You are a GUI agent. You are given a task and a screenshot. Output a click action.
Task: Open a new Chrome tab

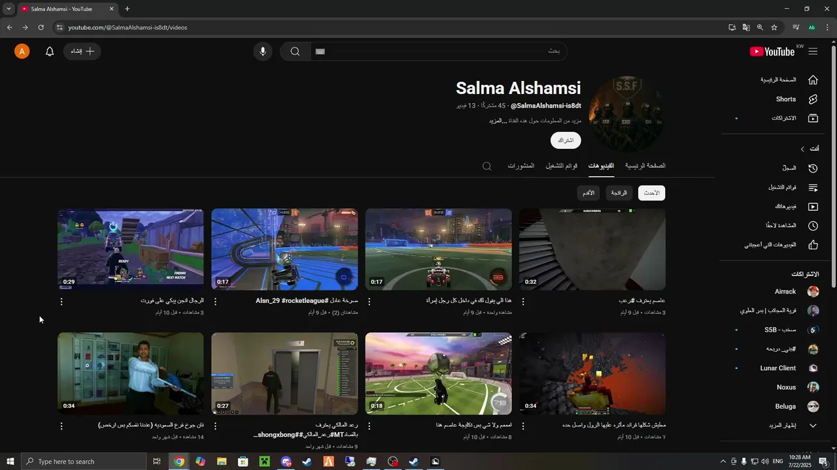click(128, 9)
